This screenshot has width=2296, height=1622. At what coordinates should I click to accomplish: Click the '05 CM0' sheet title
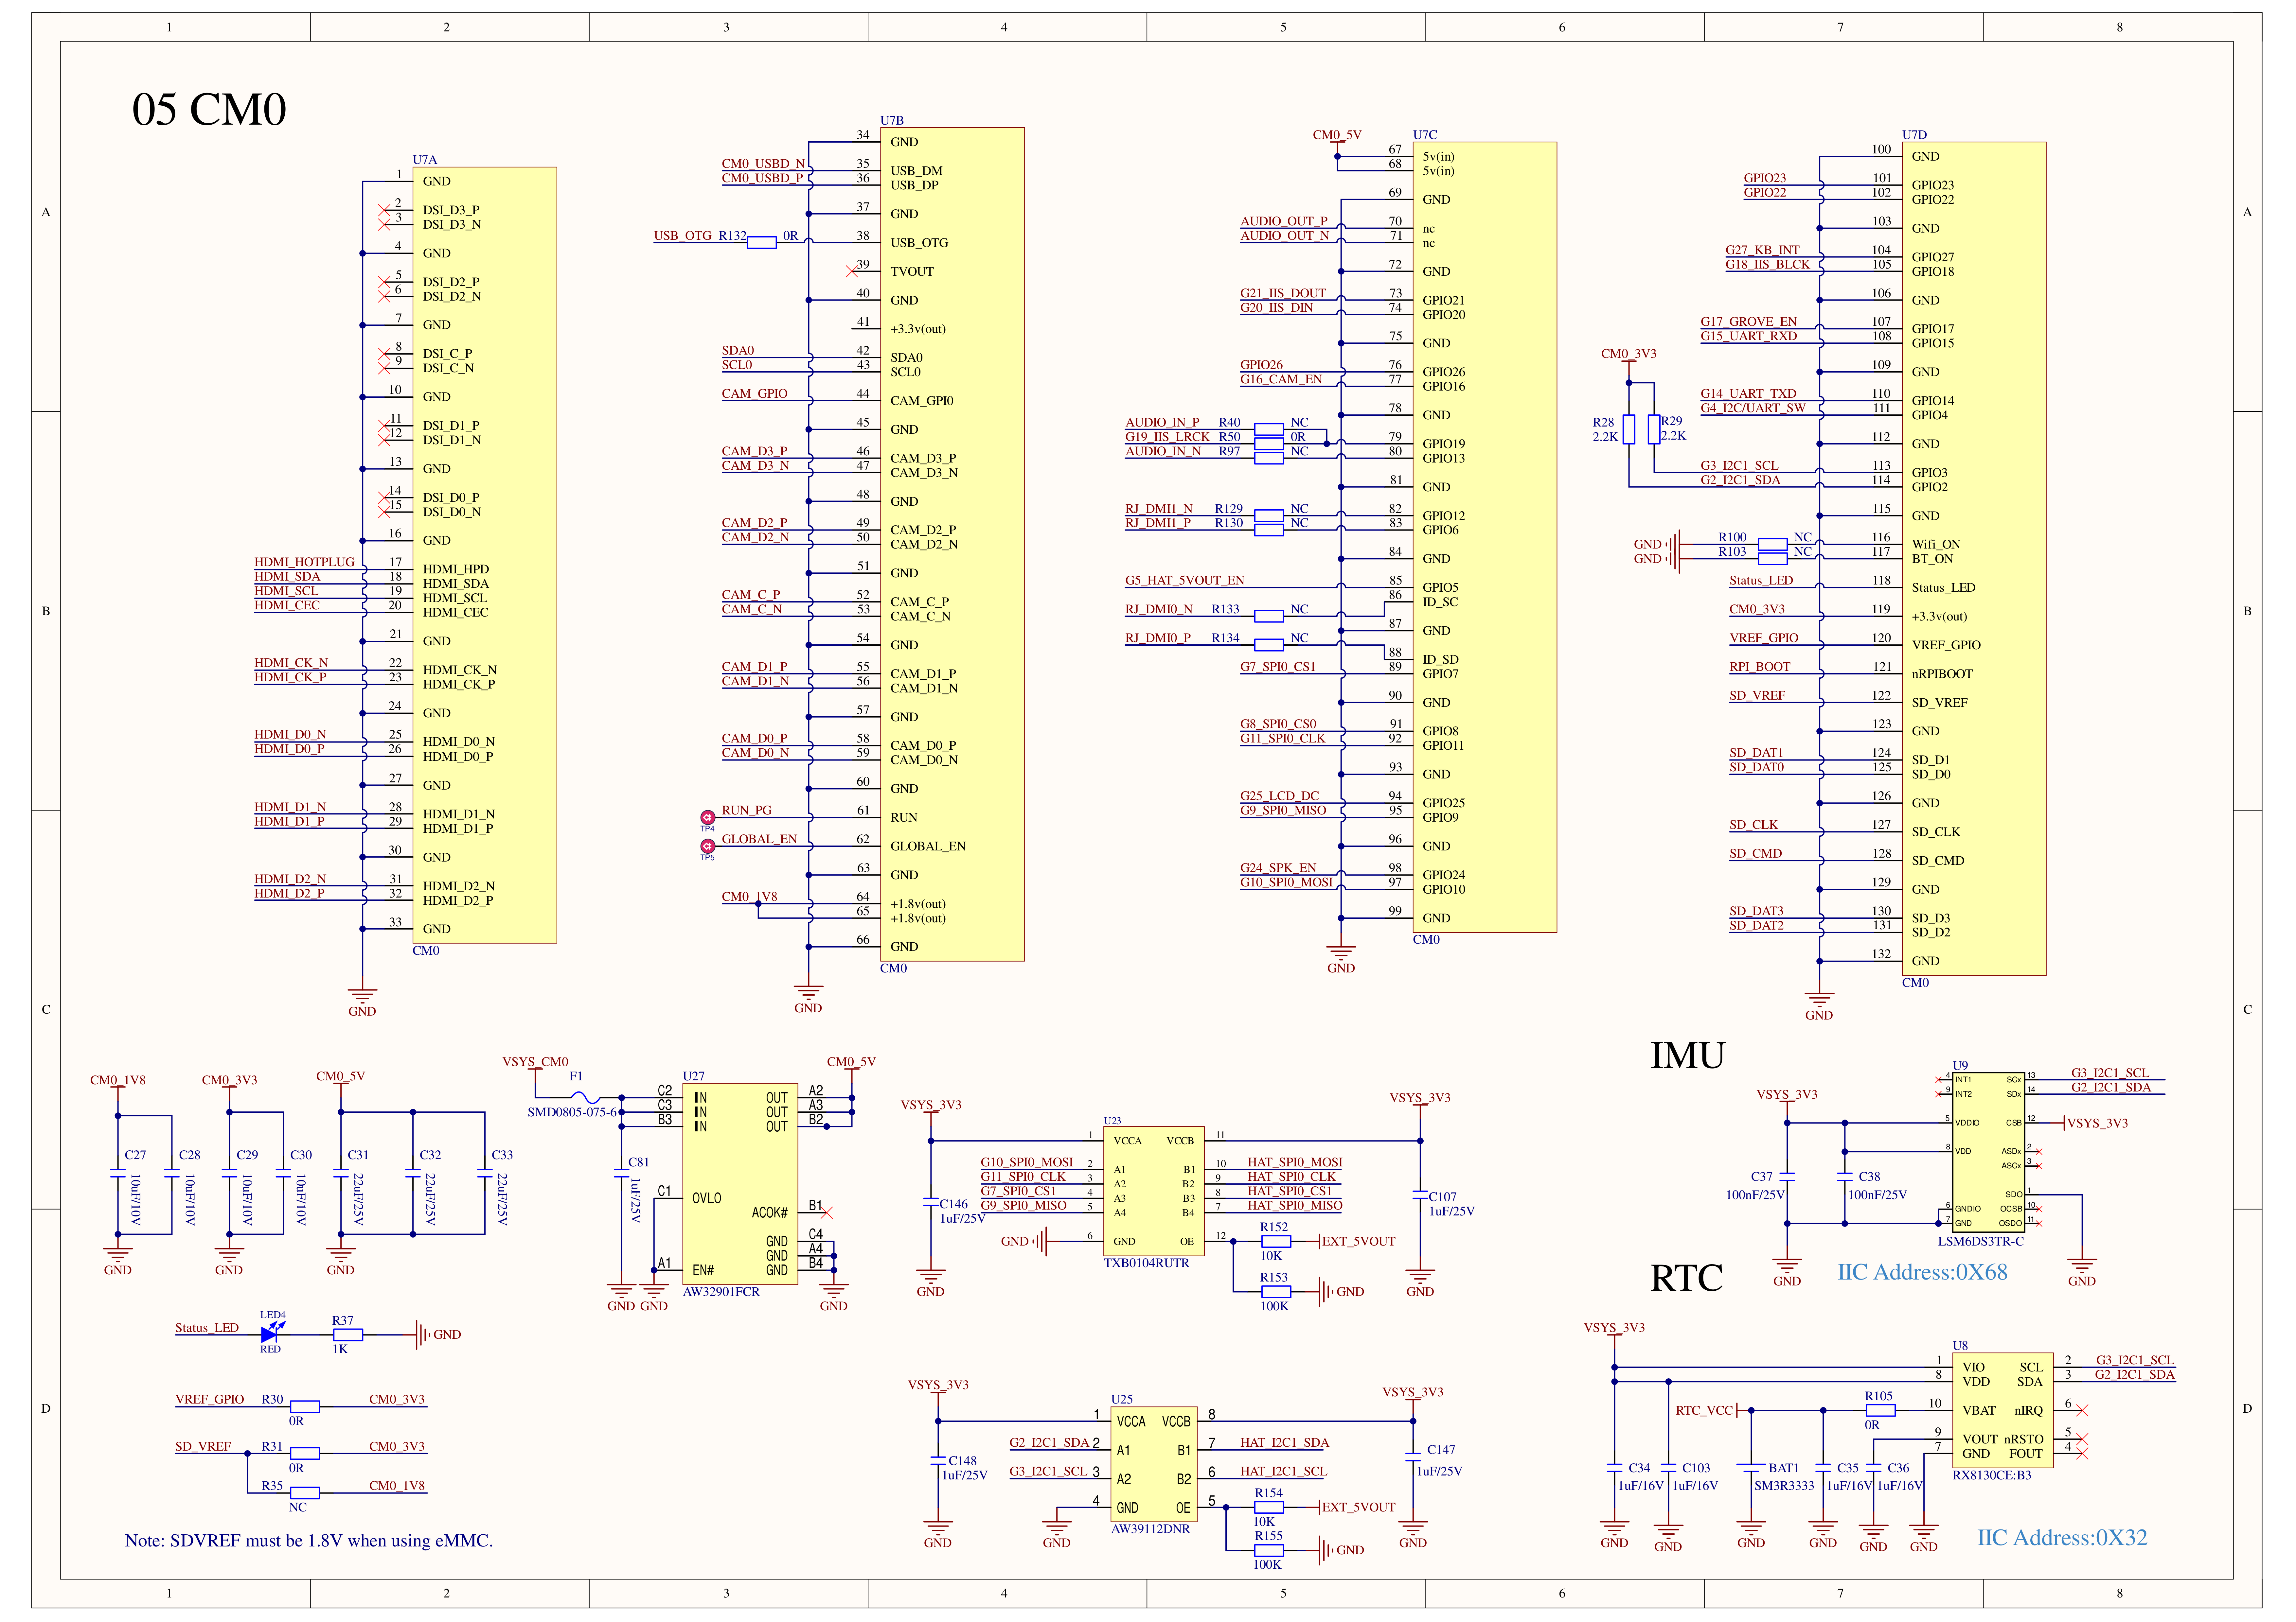[209, 109]
